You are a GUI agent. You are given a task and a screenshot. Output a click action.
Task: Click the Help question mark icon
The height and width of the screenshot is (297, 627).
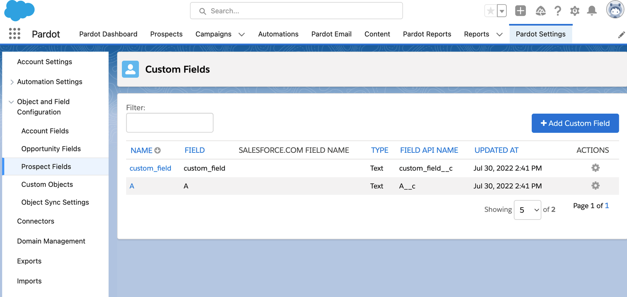(x=558, y=11)
